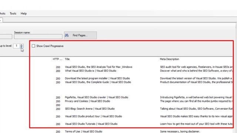
Task: Sort by the HTTP column header
Action: tap(57, 59)
